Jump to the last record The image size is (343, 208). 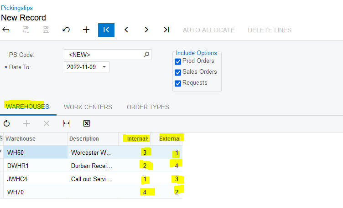coord(166,30)
